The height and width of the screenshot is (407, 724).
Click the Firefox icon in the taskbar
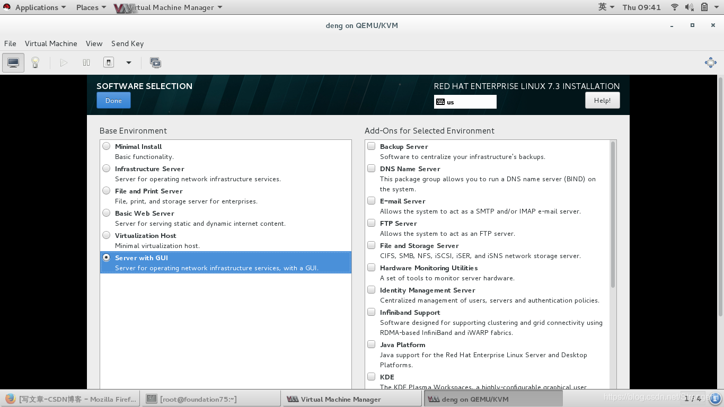pos(10,399)
